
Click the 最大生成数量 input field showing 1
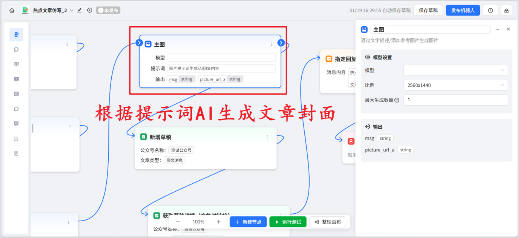coord(456,100)
